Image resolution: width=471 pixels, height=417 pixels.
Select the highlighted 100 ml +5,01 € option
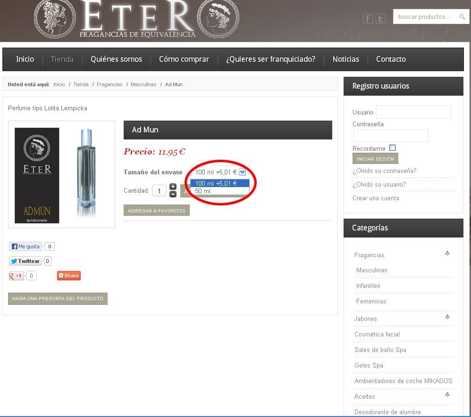(x=220, y=183)
